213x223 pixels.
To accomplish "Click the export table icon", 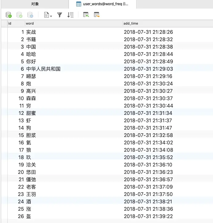I will coord(97,15).
